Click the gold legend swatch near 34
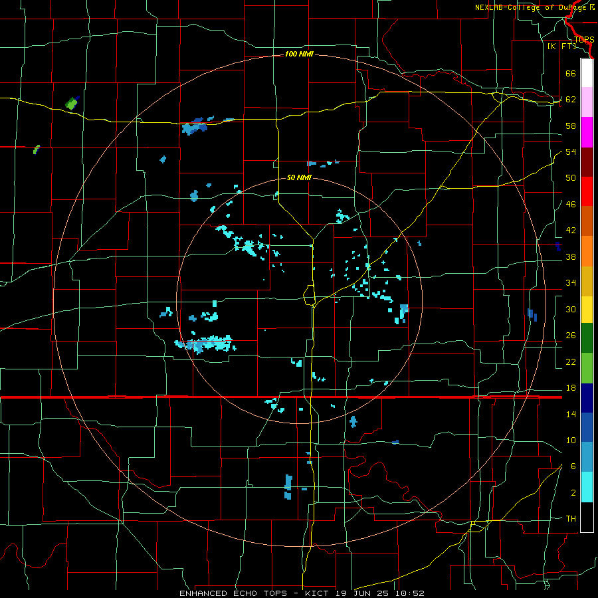 (x=587, y=280)
